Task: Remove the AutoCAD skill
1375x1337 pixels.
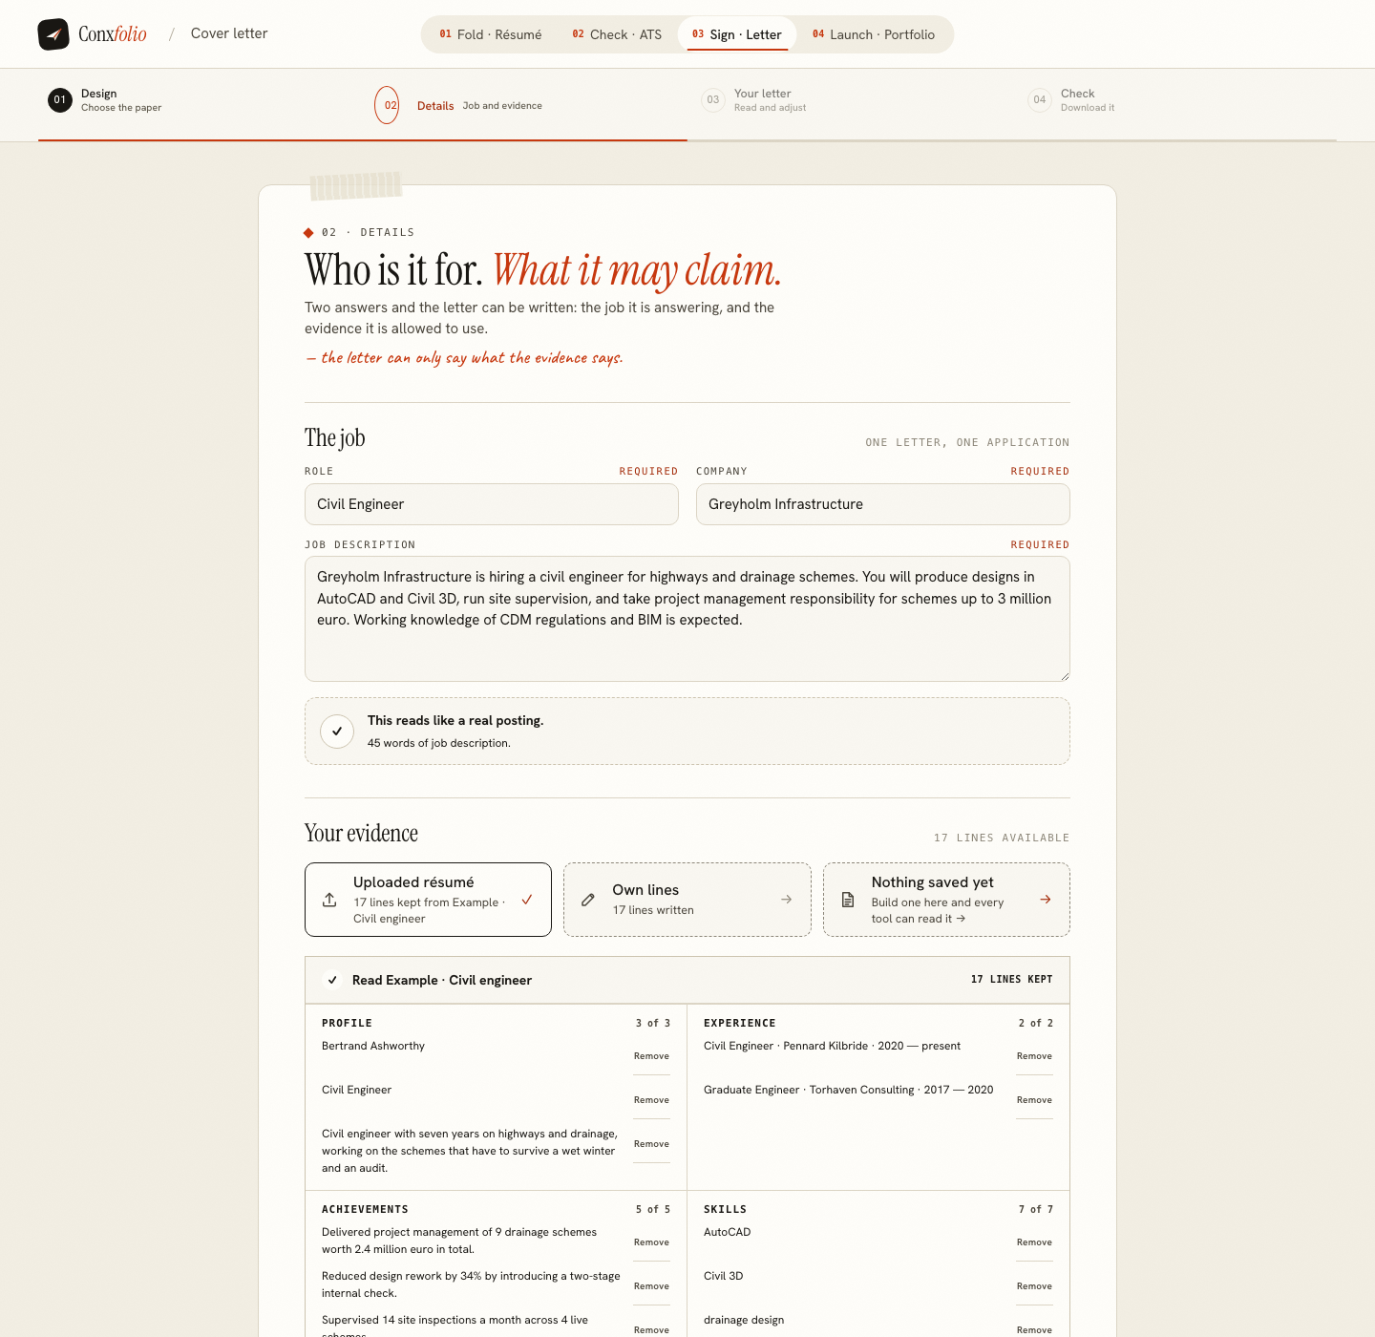Action: (x=1034, y=1242)
